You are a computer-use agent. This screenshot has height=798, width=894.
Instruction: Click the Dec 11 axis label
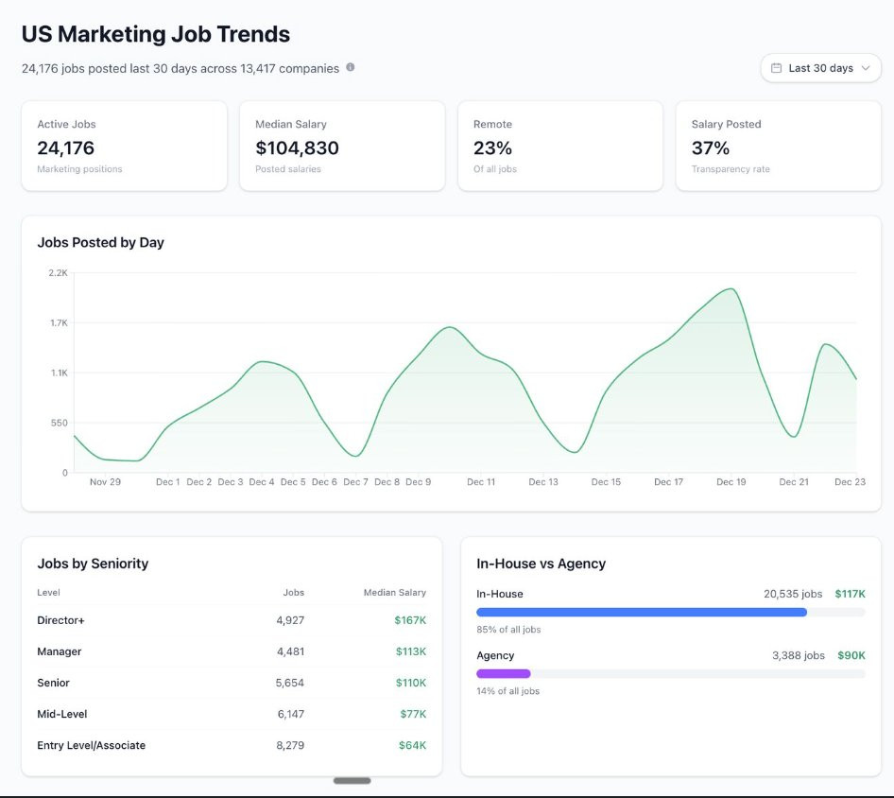pos(481,482)
